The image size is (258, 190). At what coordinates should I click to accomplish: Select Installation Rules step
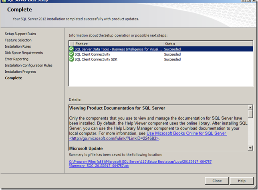click(x=18, y=46)
